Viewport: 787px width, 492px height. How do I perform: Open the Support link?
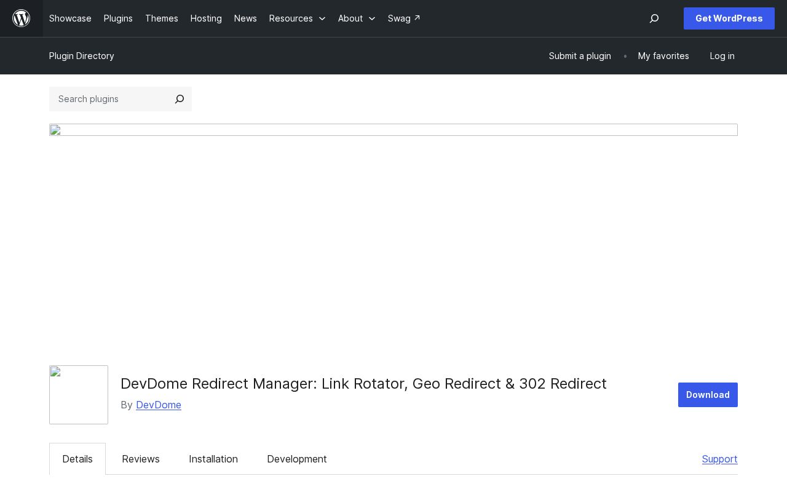[x=720, y=459]
